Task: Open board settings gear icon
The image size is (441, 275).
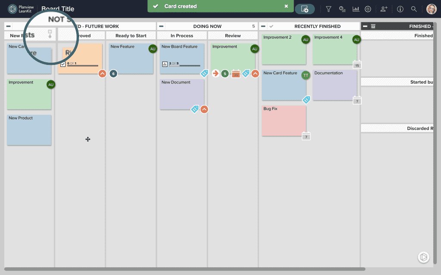Action: point(368,9)
